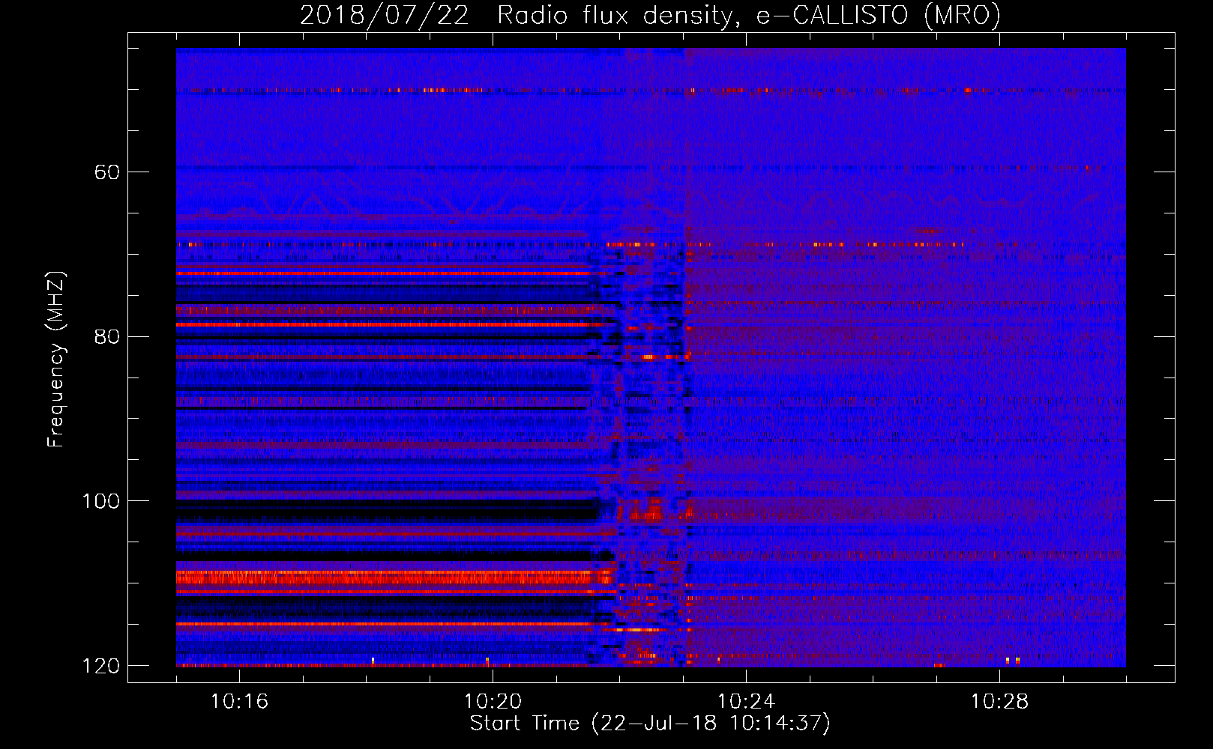This screenshot has width=1213, height=749.
Task: Click the 10:28 time tick label
Action: 999,702
